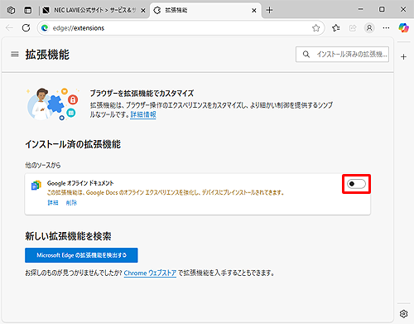Image resolution: width=414 pixels, height=324 pixels.
Task: Click the 'ブラウザーを拡張機能でカスタマイズ' heading
Action: coord(142,94)
